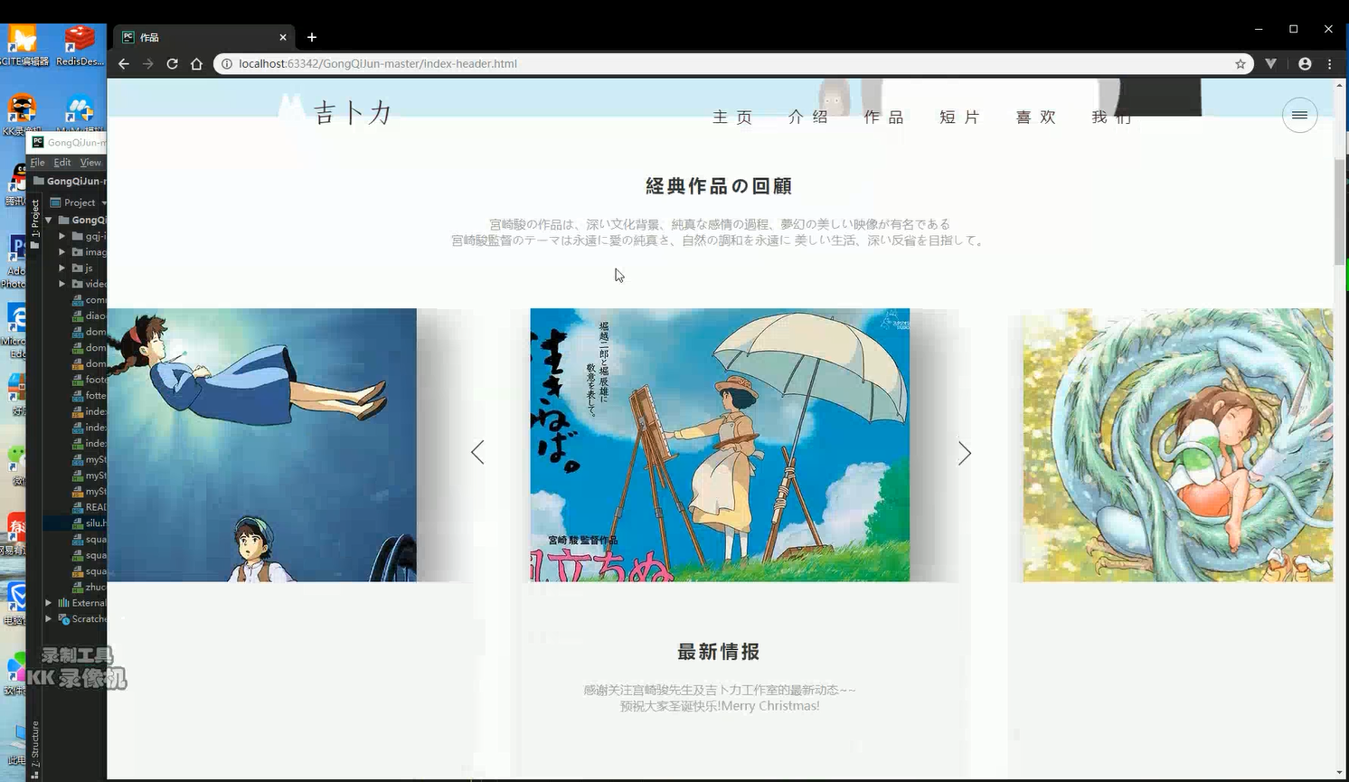Expand the video folder arrow in project tree
Image resolution: width=1349 pixels, height=782 pixels.
[62, 284]
